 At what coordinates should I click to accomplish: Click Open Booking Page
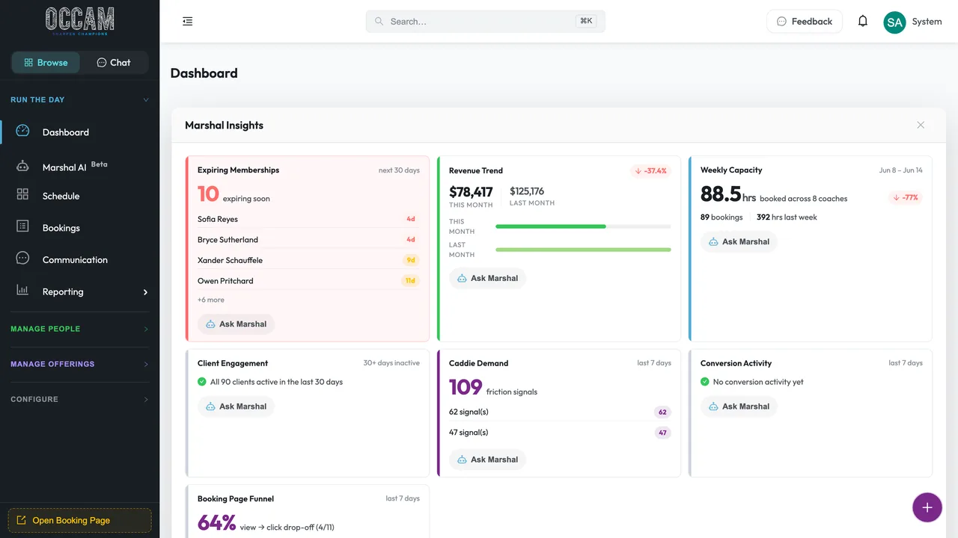[x=79, y=520]
